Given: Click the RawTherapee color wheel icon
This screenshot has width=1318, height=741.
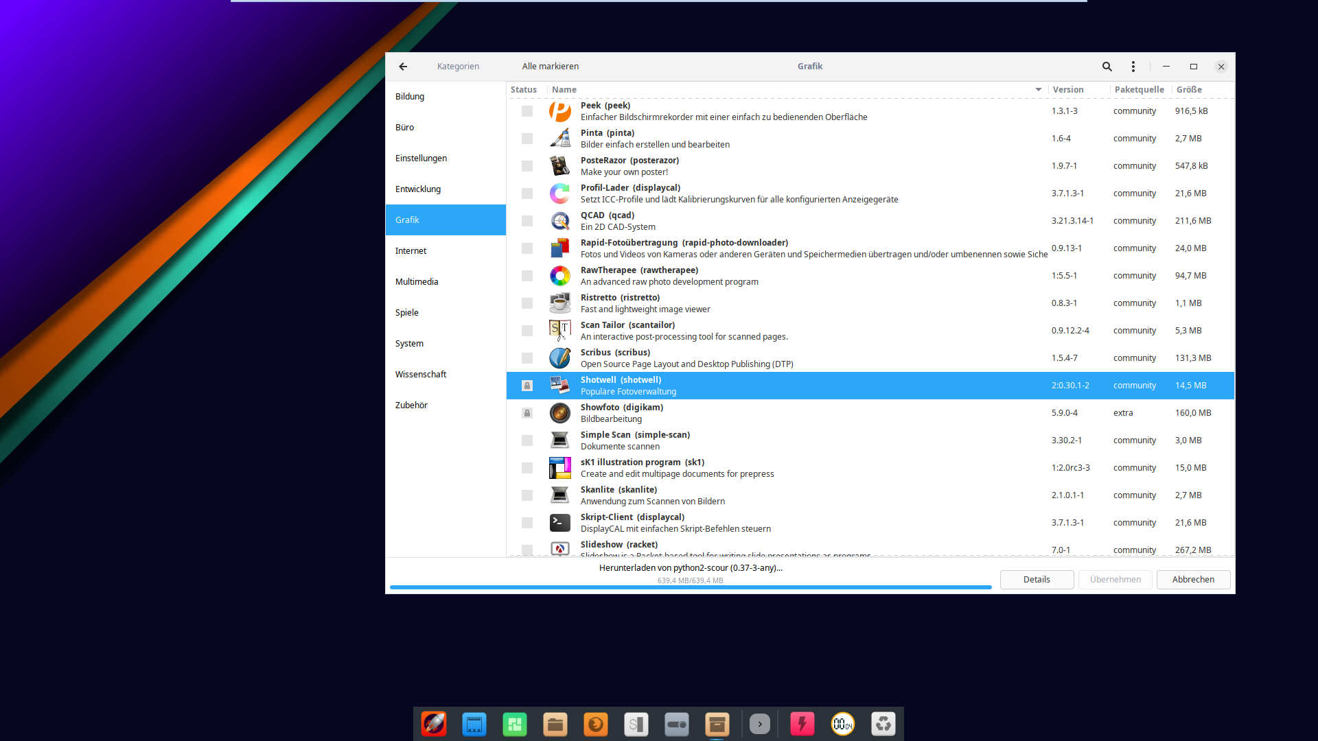Looking at the screenshot, I should point(560,276).
